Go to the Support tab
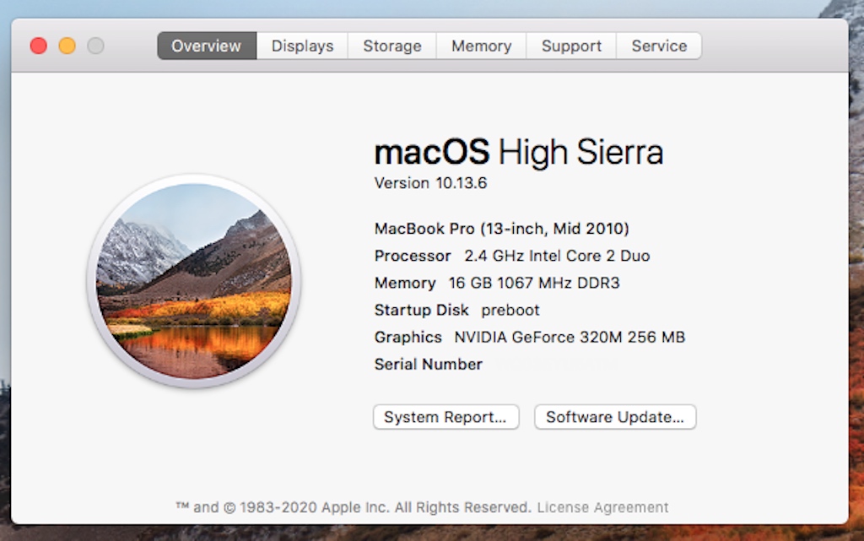The height and width of the screenshot is (541, 864). point(571,46)
